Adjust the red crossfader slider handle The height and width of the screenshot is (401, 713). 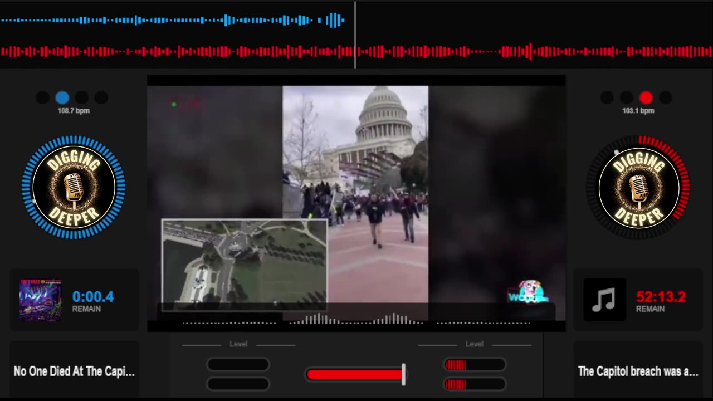403,374
